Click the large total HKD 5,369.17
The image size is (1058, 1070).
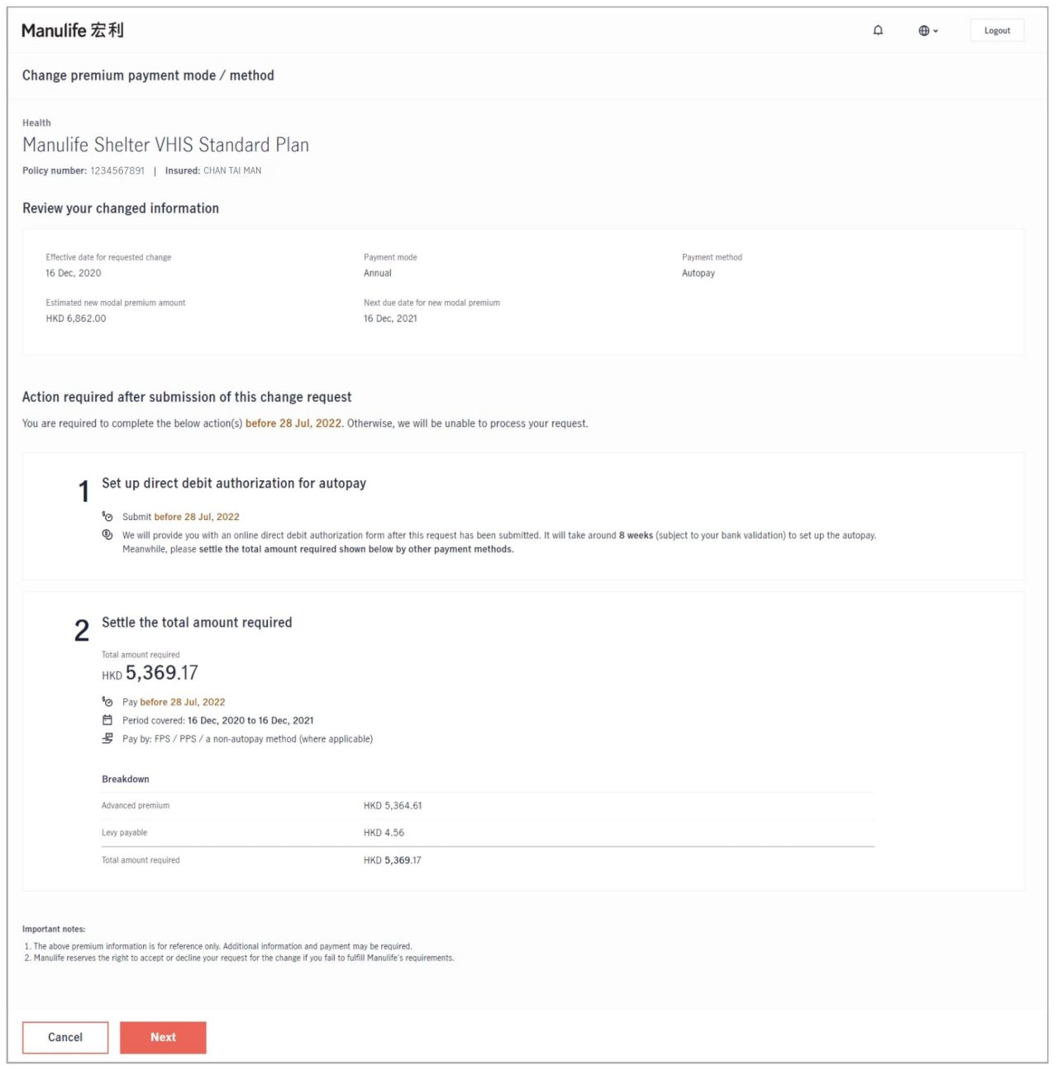click(150, 673)
